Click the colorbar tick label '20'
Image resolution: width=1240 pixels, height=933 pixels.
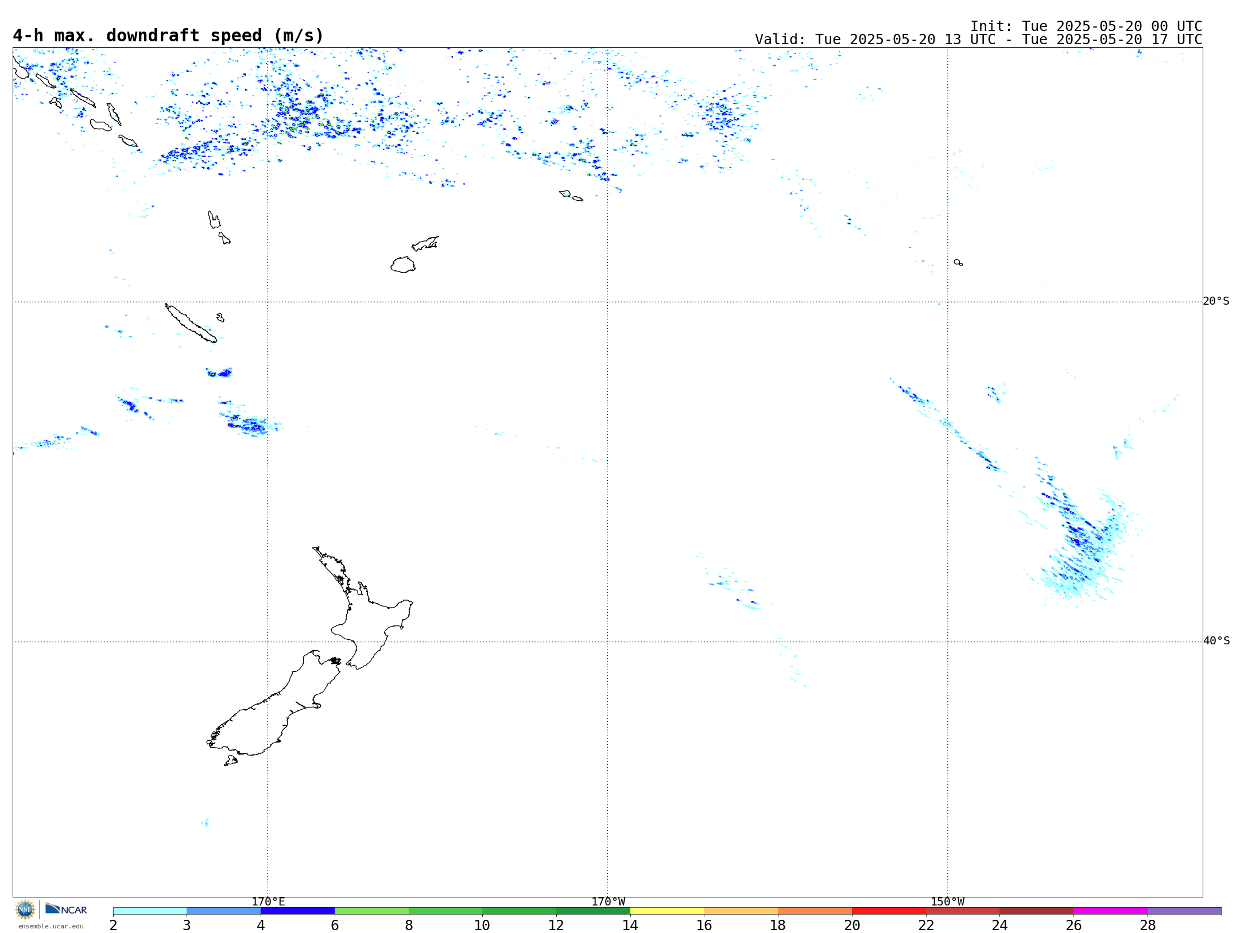[x=852, y=925]
